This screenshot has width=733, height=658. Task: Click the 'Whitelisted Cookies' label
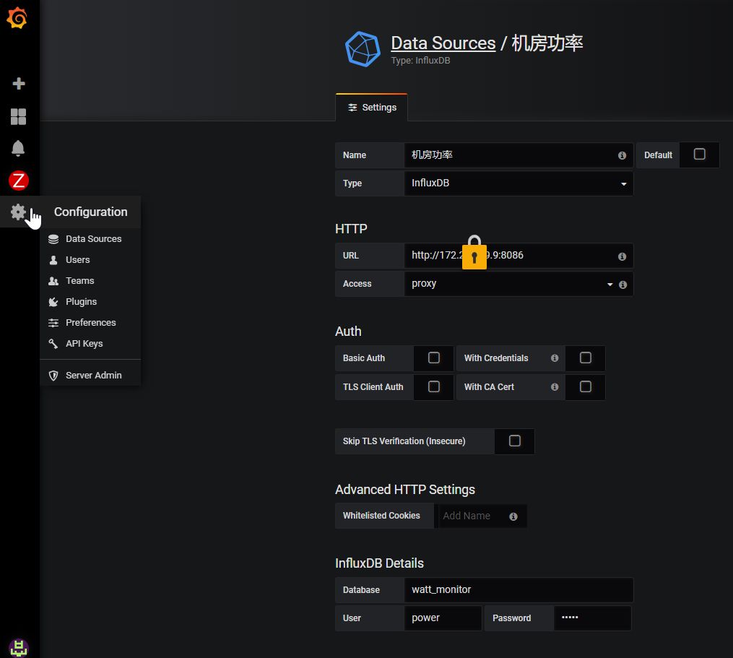381,516
